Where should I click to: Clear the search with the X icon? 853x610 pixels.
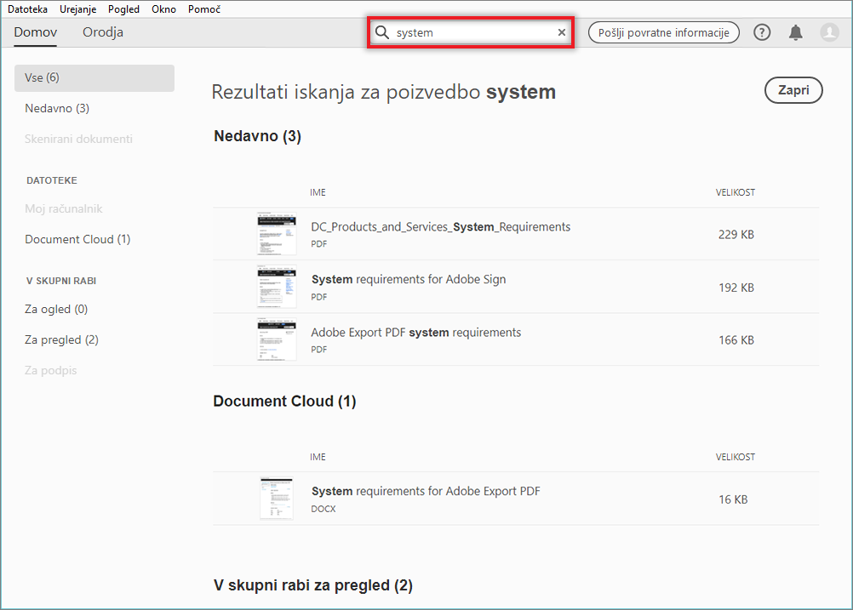[561, 32]
